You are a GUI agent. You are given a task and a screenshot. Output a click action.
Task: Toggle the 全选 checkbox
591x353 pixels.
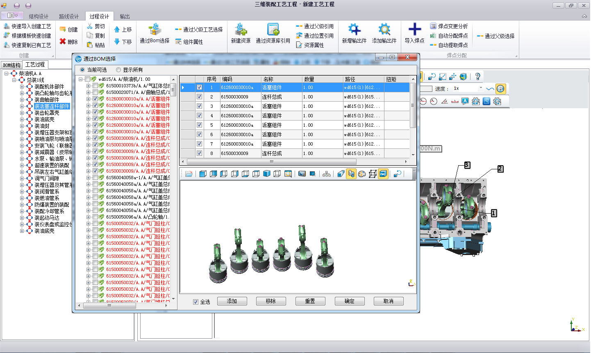coord(196,302)
